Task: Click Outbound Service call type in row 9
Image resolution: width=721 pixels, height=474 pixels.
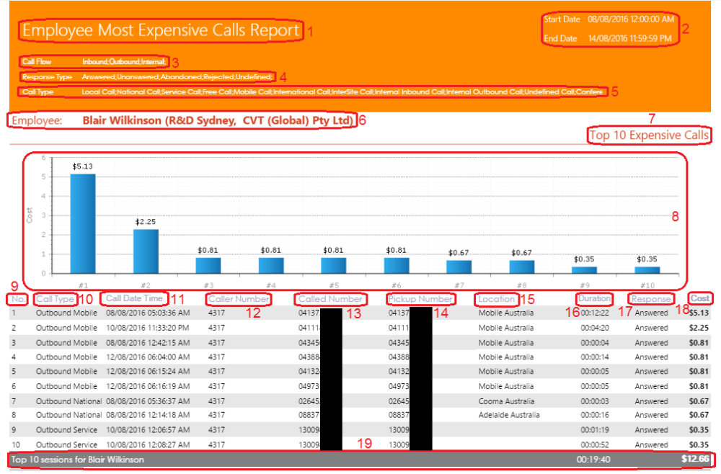Action: 66,430
